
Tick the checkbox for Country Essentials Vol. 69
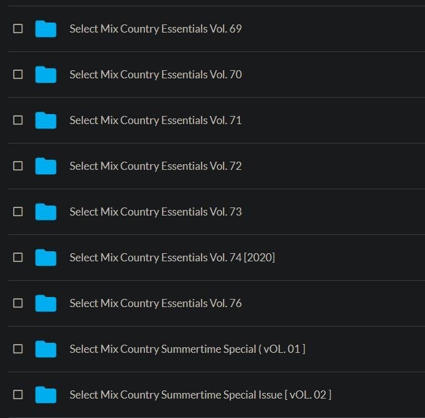[x=18, y=29]
